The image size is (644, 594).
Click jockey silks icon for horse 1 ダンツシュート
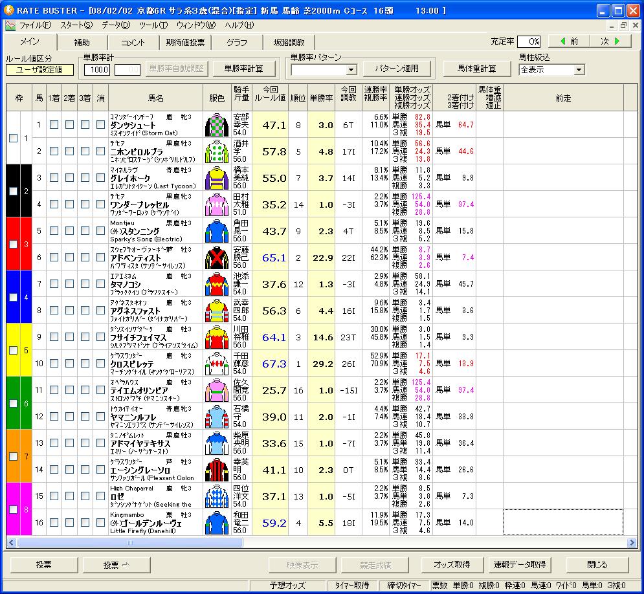tap(217, 125)
